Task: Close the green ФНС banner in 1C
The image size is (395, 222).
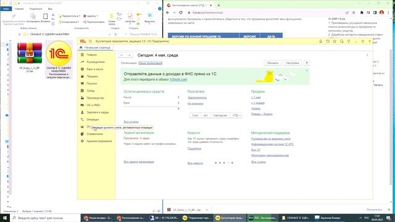Action: coord(307,71)
